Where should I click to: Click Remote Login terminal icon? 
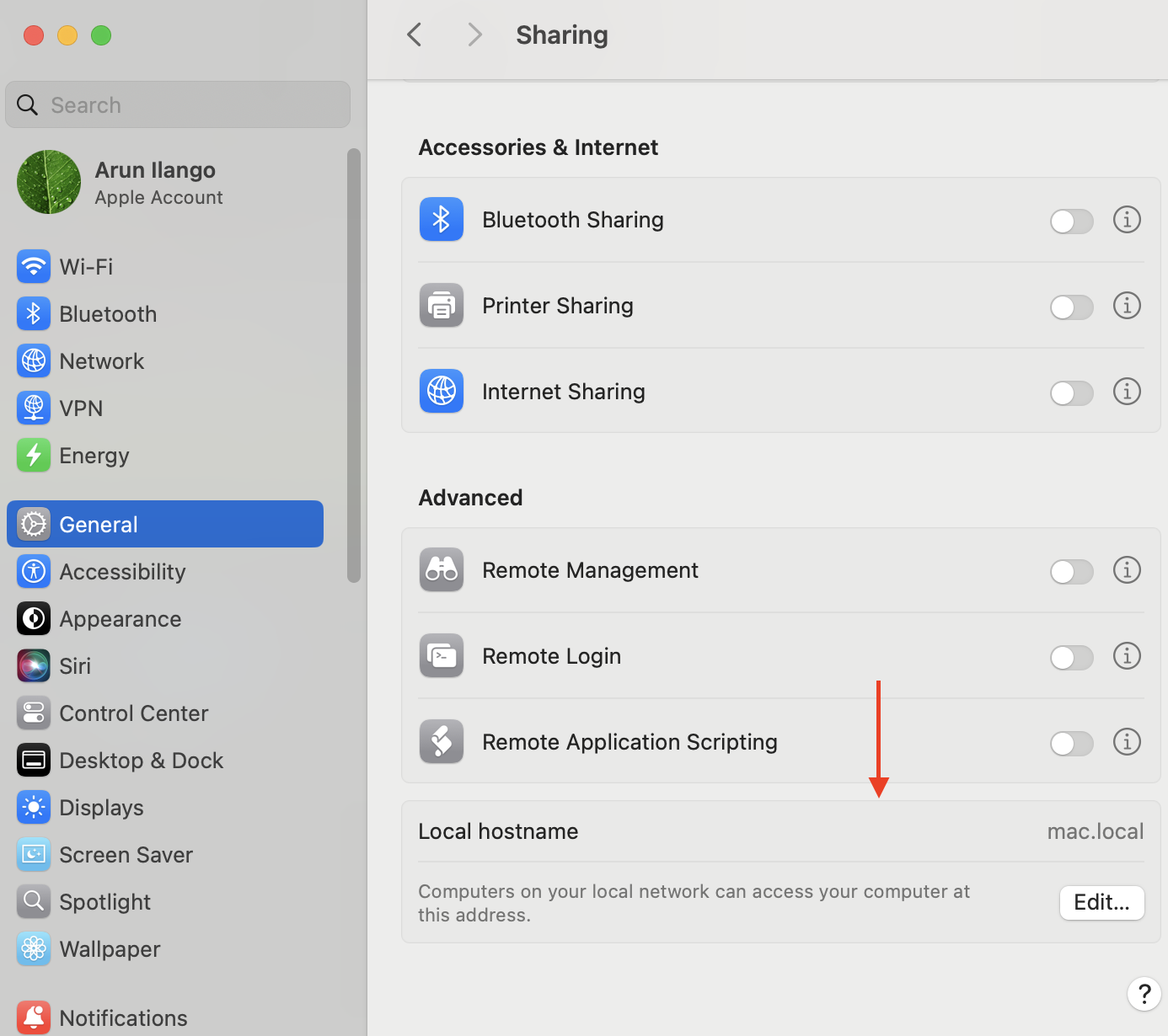(442, 655)
